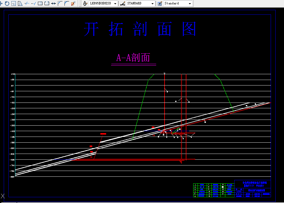Expand the Standard table style dropdown
This screenshot has height=203, width=284.
pyautogui.click(x=190, y=3)
